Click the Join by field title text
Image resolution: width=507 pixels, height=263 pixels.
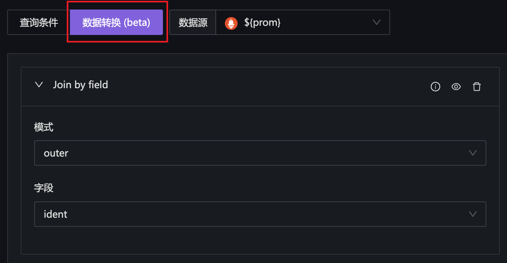coord(81,85)
